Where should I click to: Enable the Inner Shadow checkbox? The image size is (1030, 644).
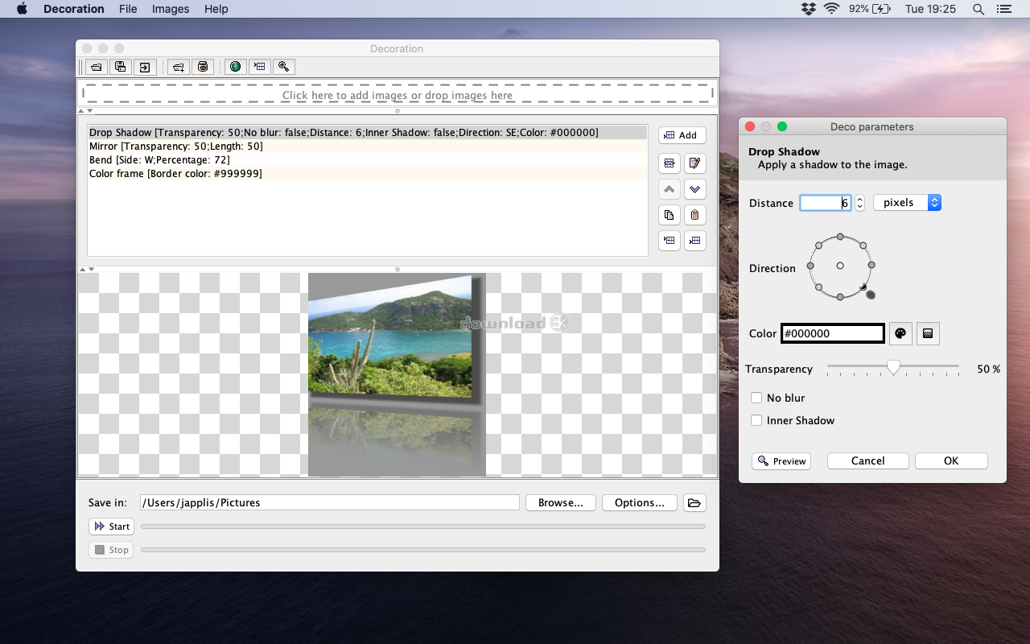(x=756, y=420)
